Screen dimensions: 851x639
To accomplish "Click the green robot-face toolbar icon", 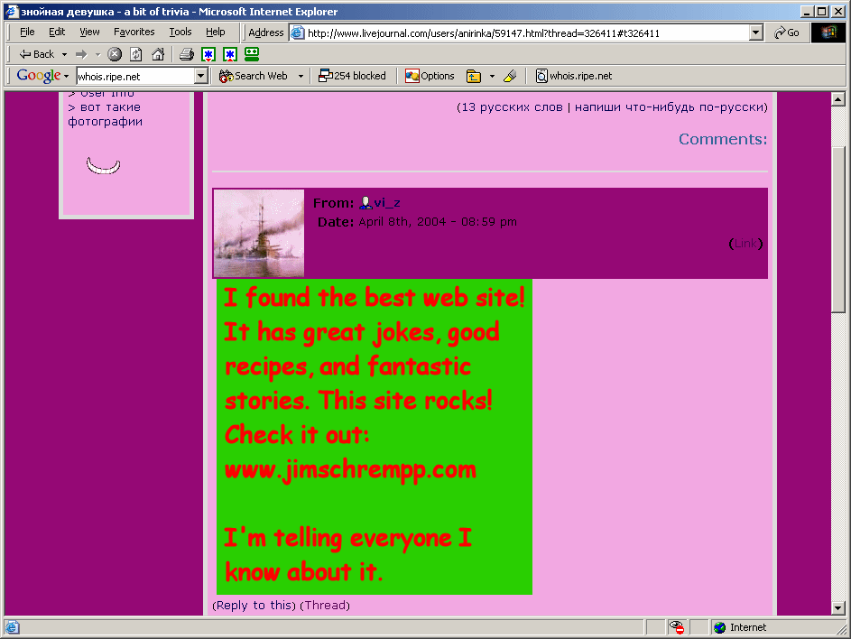I will click(252, 54).
